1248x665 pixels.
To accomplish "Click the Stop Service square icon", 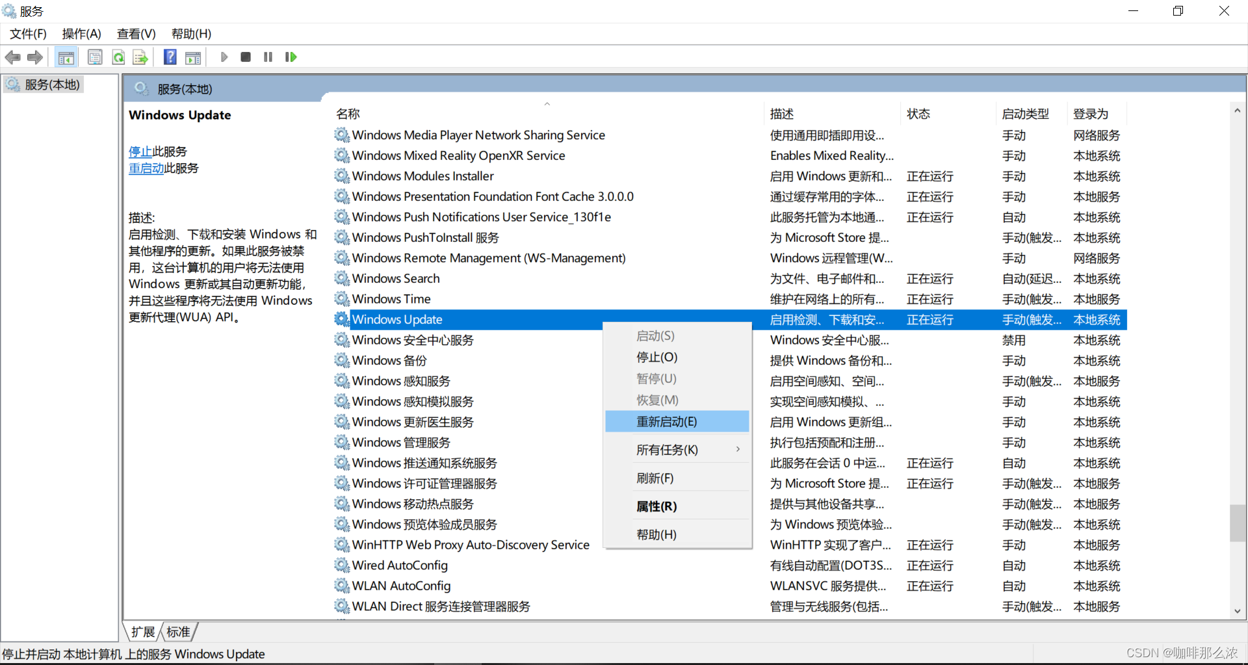I will pyautogui.click(x=246, y=57).
